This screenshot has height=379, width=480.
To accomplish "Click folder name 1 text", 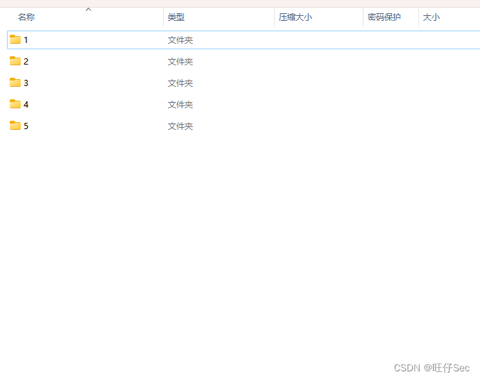I will (x=26, y=40).
